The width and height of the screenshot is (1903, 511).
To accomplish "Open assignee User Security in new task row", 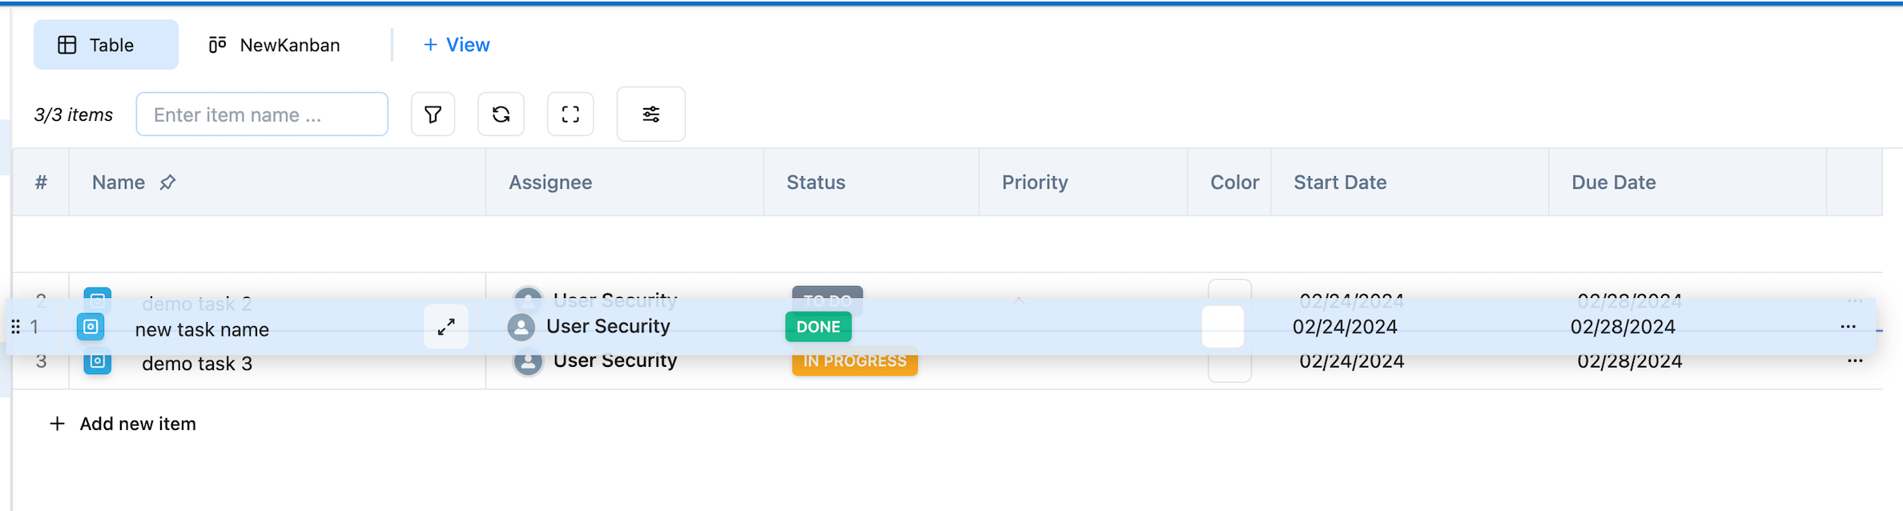I will click(607, 327).
